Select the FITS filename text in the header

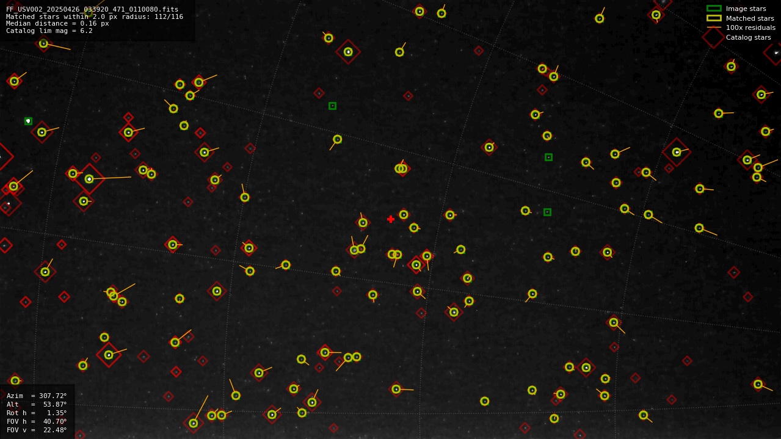92,10
